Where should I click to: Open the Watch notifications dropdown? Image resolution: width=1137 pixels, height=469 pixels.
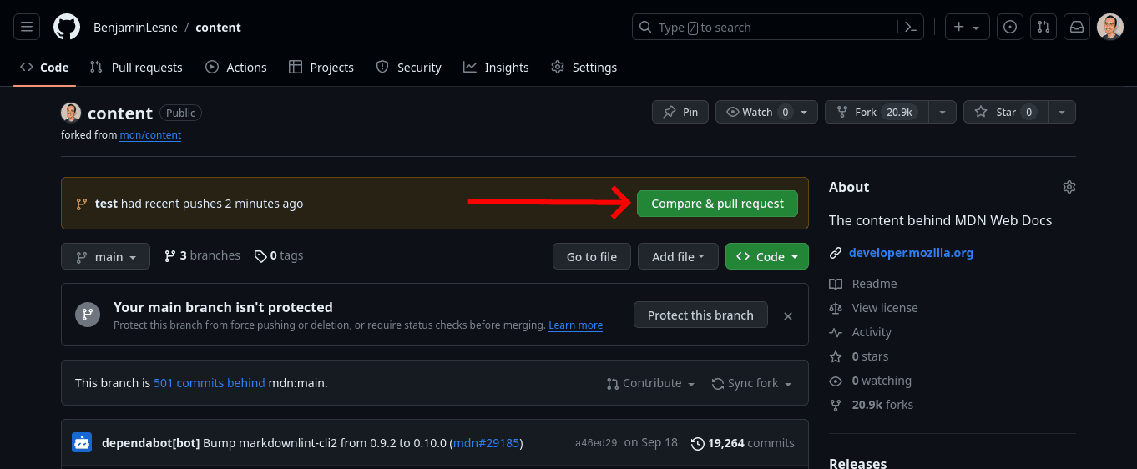coord(766,112)
